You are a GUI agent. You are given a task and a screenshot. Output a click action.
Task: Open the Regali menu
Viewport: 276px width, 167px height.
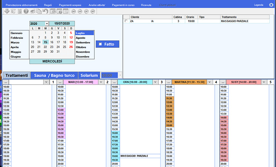(48, 5)
